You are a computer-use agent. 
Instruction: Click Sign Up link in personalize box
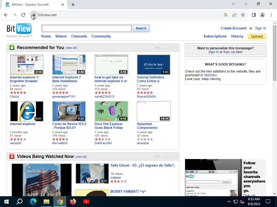pos(229,52)
